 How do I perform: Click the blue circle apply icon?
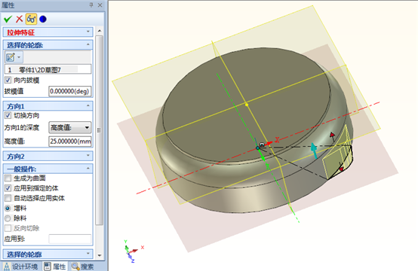[43, 19]
